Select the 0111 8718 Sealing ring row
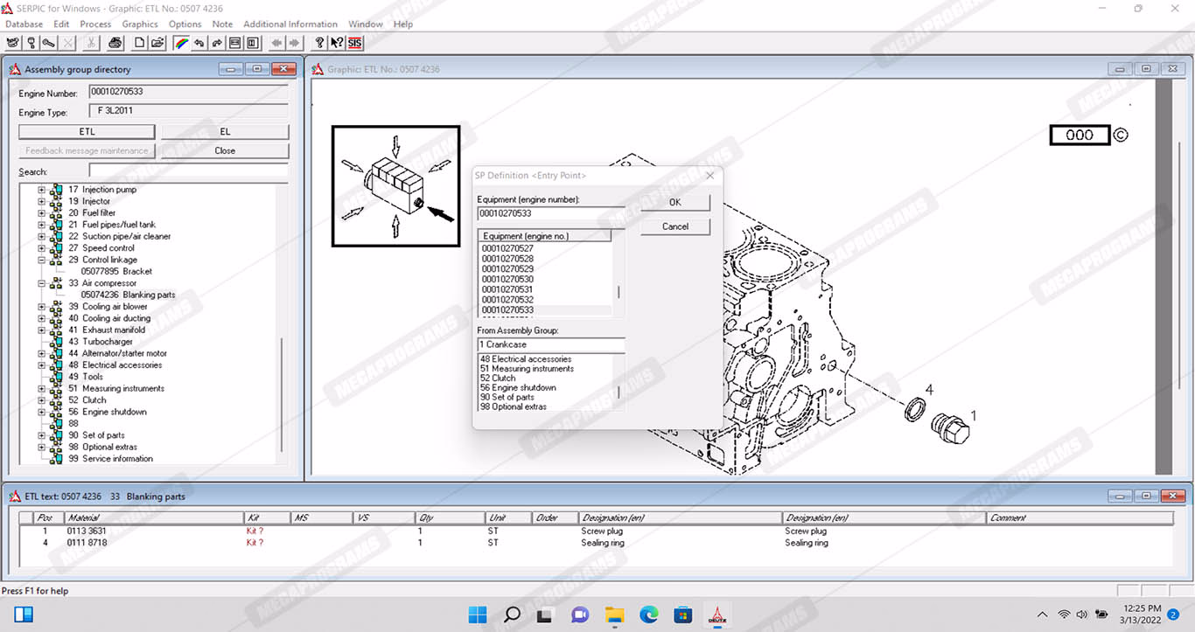1195x632 pixels. (x=597, y=543)
